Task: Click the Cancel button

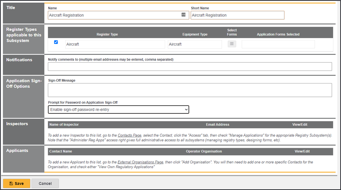Action: tap(45, 183)
